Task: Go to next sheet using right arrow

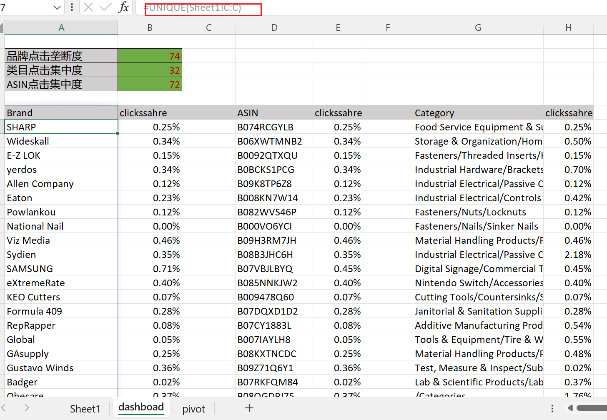Action: [27, 408]
